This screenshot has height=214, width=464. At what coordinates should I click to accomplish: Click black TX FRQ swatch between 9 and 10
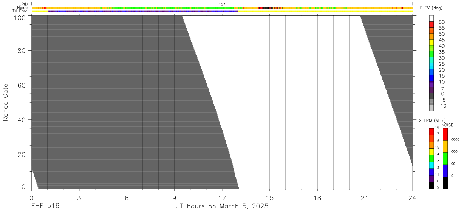click(x=432, y=185)
